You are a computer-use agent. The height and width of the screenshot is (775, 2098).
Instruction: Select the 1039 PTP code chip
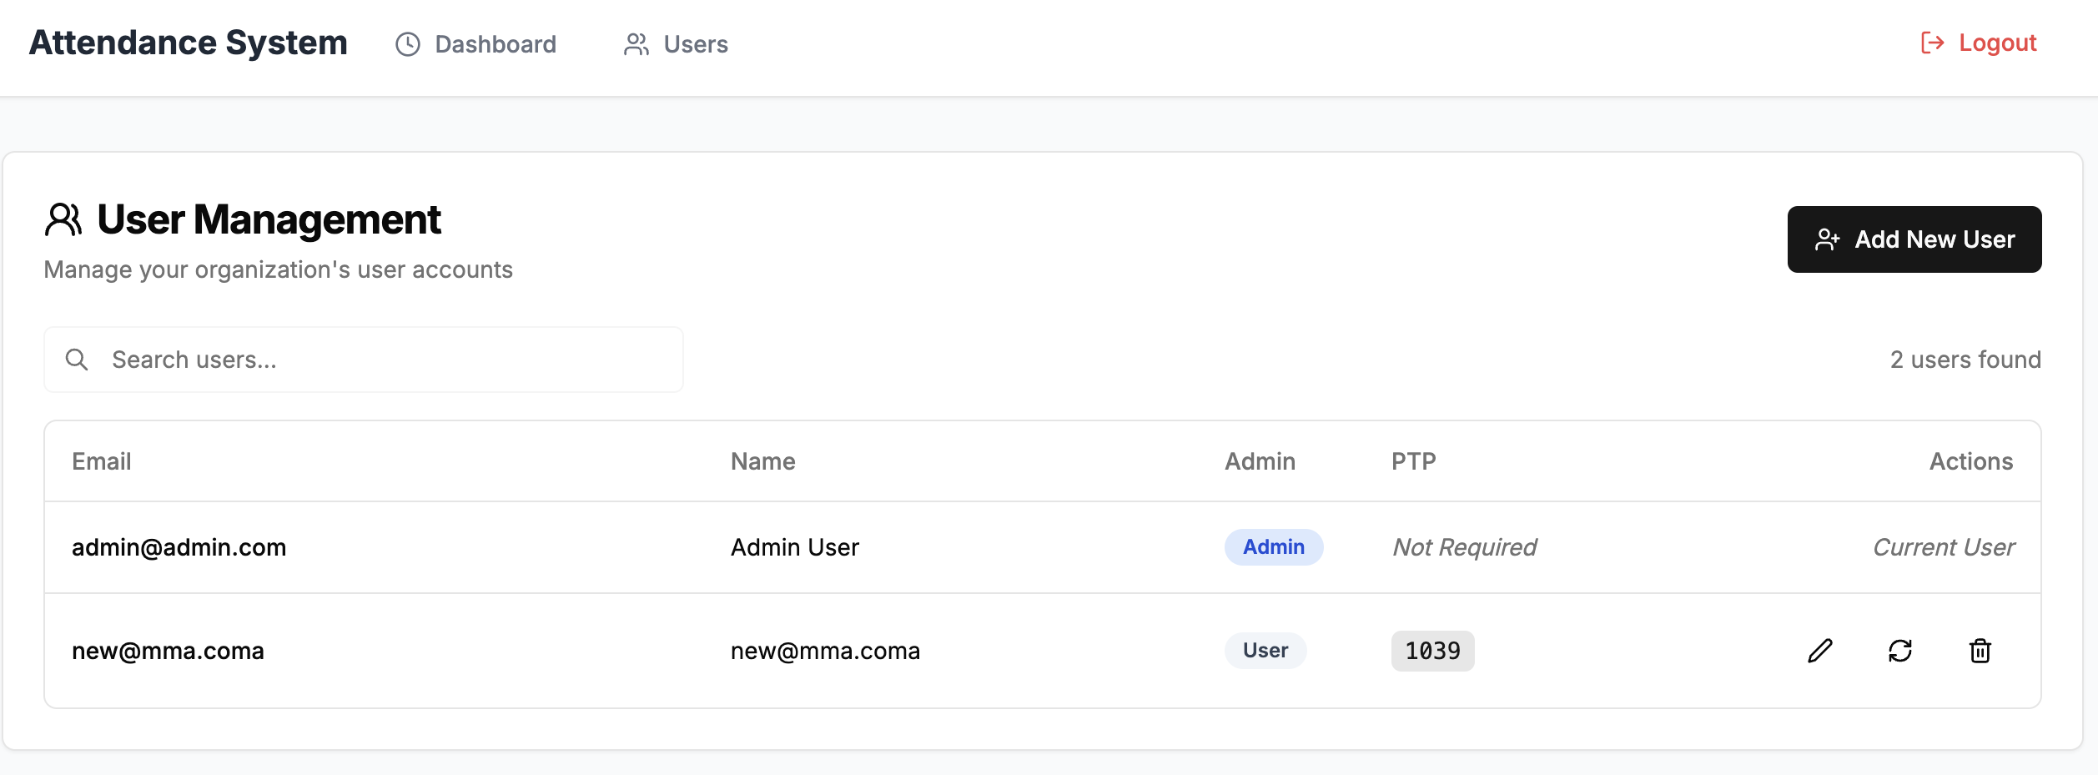click(x=1432, y=651)
